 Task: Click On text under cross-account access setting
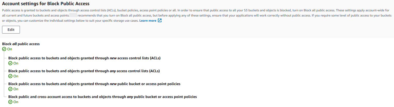pyautogui.click(x=16, y=102)
